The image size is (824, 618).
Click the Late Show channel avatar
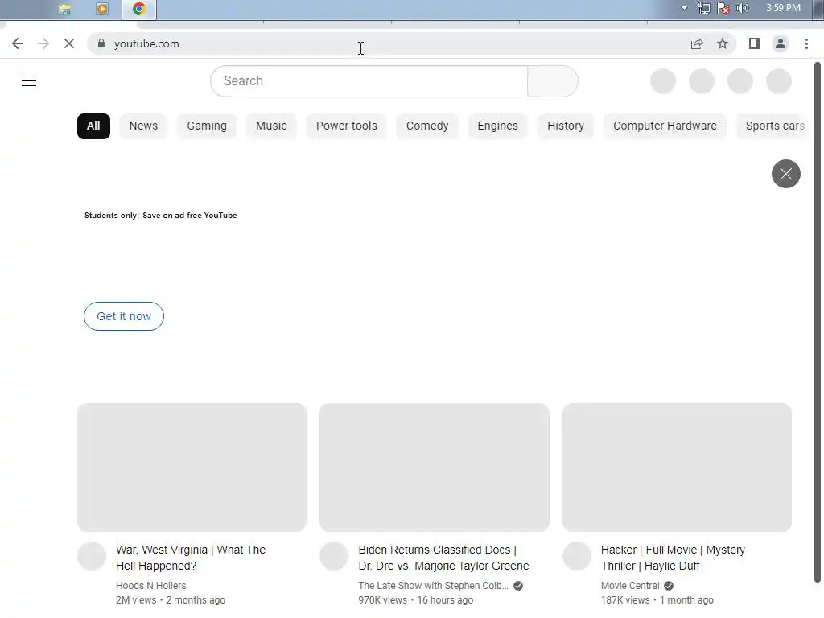tap(334, 556)
